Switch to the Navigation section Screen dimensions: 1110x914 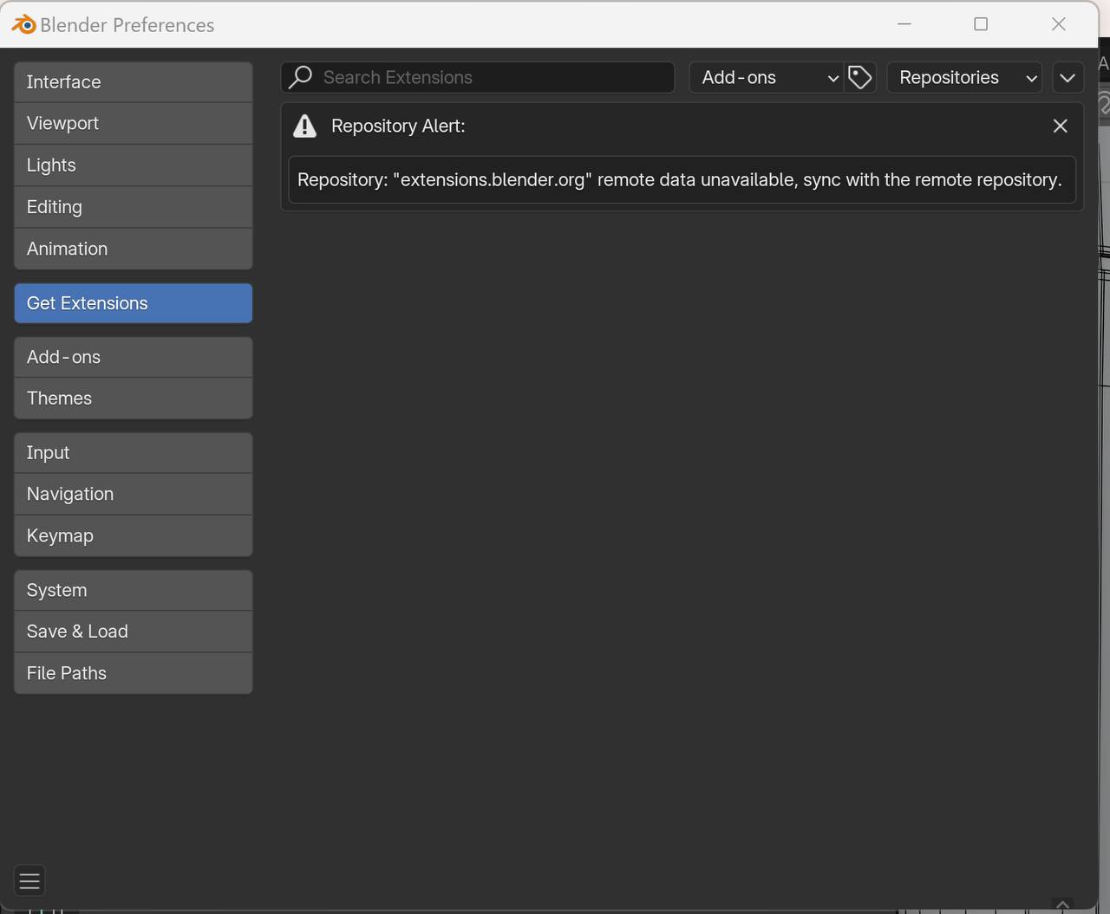click(x=133, y=494)
